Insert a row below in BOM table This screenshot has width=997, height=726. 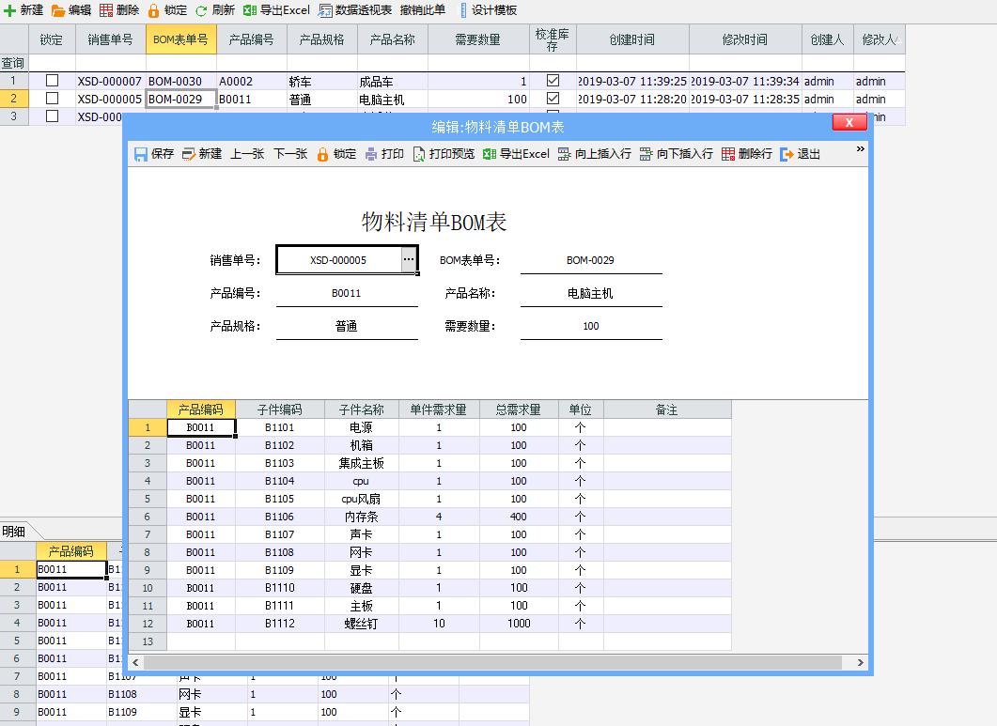646,154
